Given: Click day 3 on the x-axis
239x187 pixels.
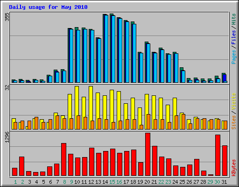Looking at the screenshot, I should pyautogui.click(x=29, y=182).
